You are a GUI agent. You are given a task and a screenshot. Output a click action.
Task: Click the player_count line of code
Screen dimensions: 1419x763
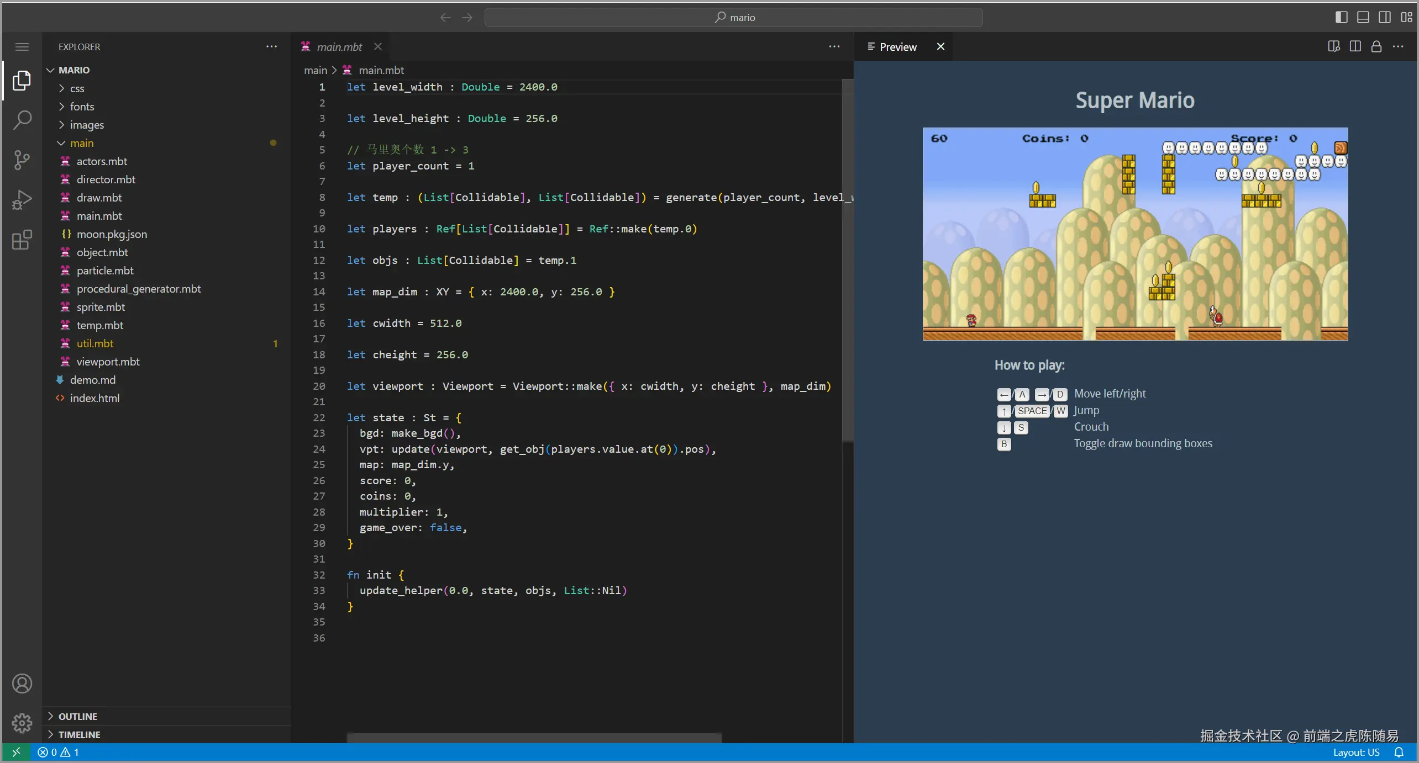(411, 166)
